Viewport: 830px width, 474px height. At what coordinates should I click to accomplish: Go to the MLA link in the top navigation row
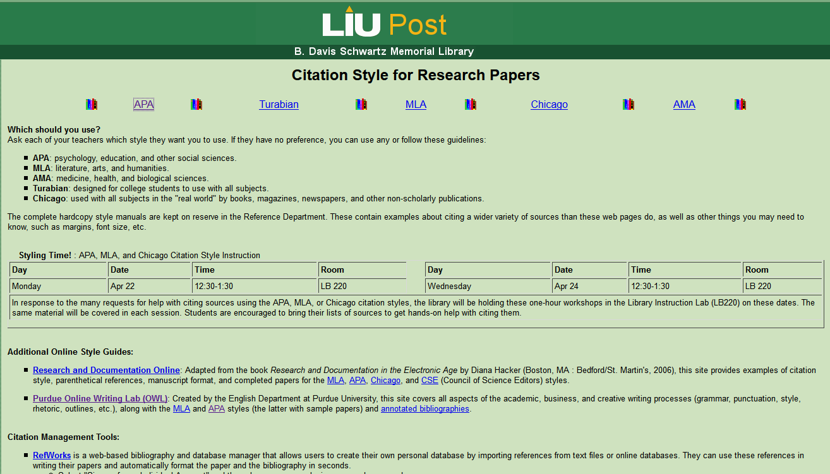(x=416, y=105)
